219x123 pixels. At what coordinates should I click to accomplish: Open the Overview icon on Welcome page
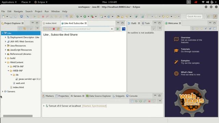click(x=176, y=39)
